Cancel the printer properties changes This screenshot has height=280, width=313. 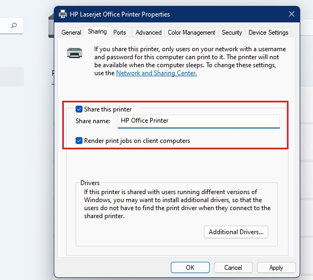click(233, 267)
